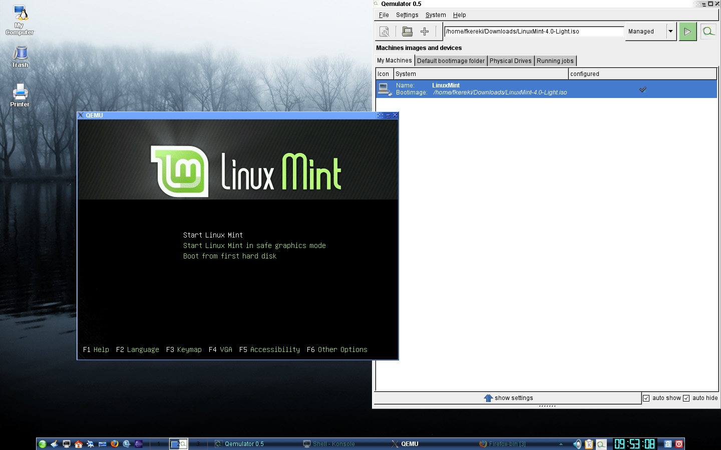This screenshot has height=450, width=721.
Task: Toggle the auto show checkbox
Action: point(646,398)
